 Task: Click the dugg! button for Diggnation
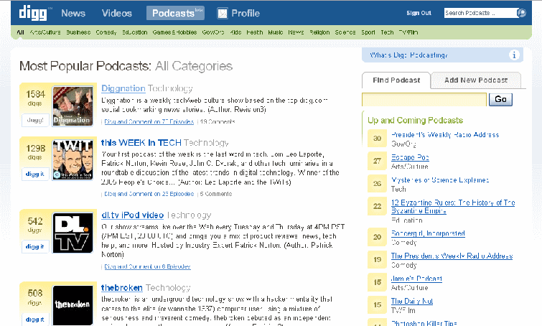tap(35, 121)
